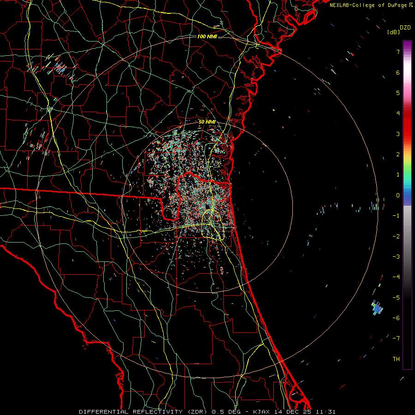Click the 0 value on color scale
Screen dimensions: 415x415
click(x=398, y=196)
